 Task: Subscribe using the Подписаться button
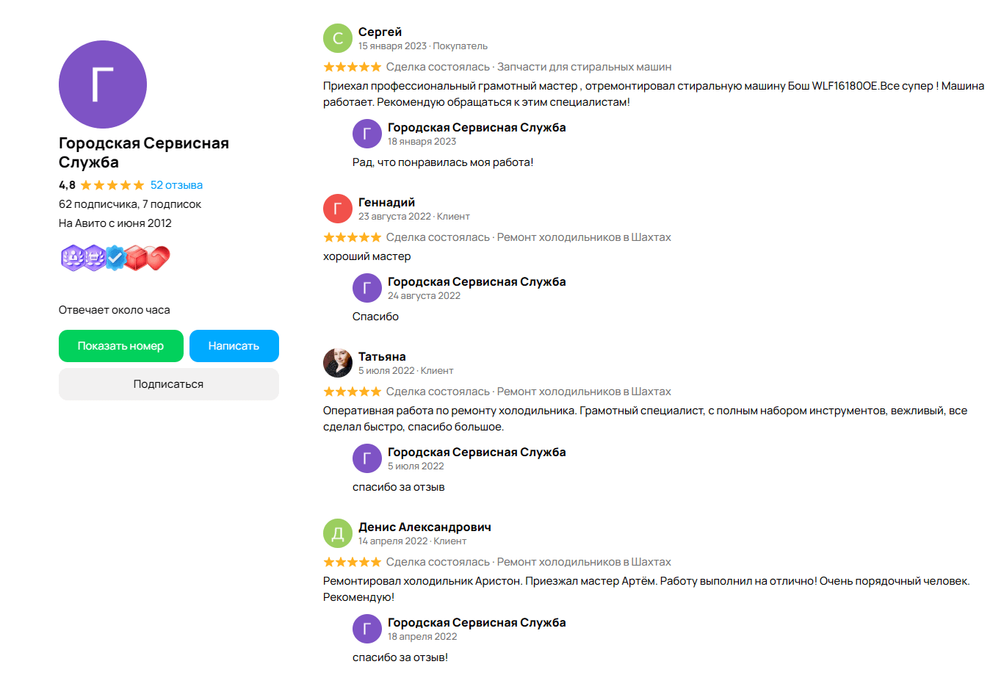tap(168, 384)
